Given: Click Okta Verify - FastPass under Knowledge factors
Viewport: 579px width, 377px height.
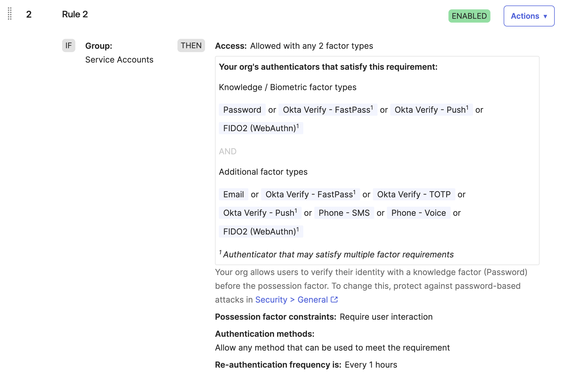Looking at the screenshot, I should click(328, 110).
